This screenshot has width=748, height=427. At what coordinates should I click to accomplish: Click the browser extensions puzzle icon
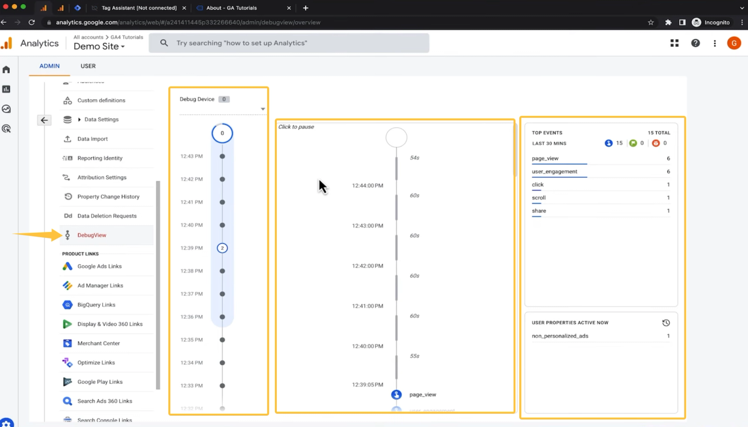tap(668, 22)
